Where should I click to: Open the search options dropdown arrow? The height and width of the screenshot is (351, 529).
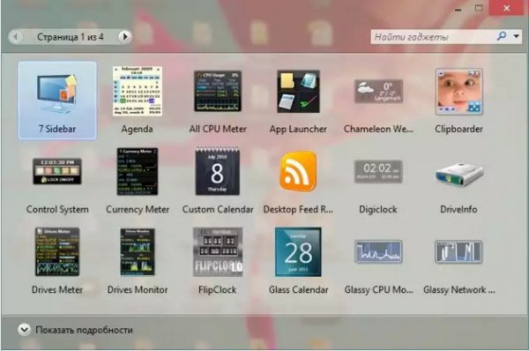pyautogui.click(x=517, y=36)
